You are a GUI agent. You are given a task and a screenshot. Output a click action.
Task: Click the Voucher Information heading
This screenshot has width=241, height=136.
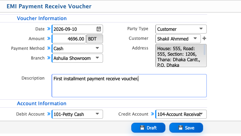click(x=41, y=18)
